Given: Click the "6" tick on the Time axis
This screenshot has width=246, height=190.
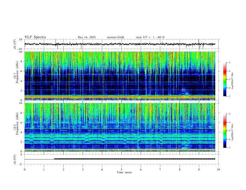Looking at the screenshot, I should coord(141,170).
